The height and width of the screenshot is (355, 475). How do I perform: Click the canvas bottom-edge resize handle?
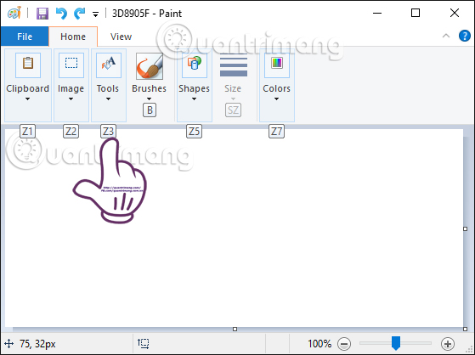[x=235, y=329]
